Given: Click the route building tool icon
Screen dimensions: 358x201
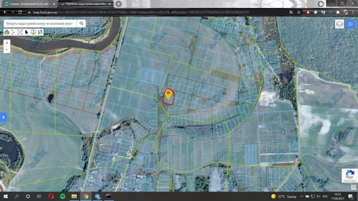Looking at the screenshot, I should click(x=40, y=32).
